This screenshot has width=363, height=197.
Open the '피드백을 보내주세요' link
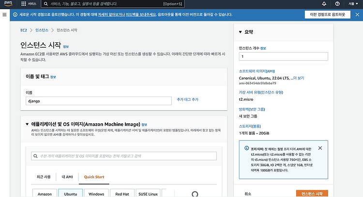pos(141,14)
